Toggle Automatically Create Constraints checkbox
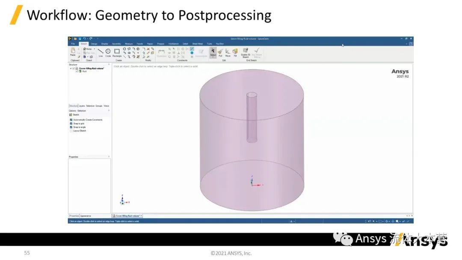Screen dimensions: 462x260 (71, 120)
